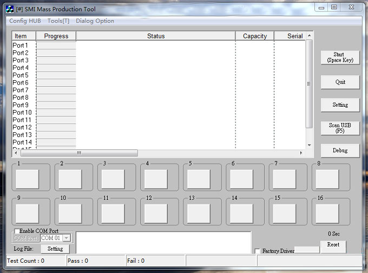Viewport: 368px width, 273px height.
Task: Click port slot 10 box
Action: pyautogui.click(x=70, y=213)
